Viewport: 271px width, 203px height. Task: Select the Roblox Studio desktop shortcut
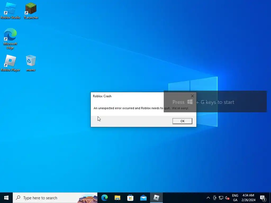click(x=10, y=11)
